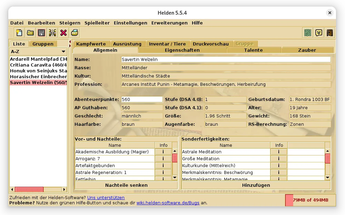Show info for Astrale Regeneration: 1

[163, 172]
